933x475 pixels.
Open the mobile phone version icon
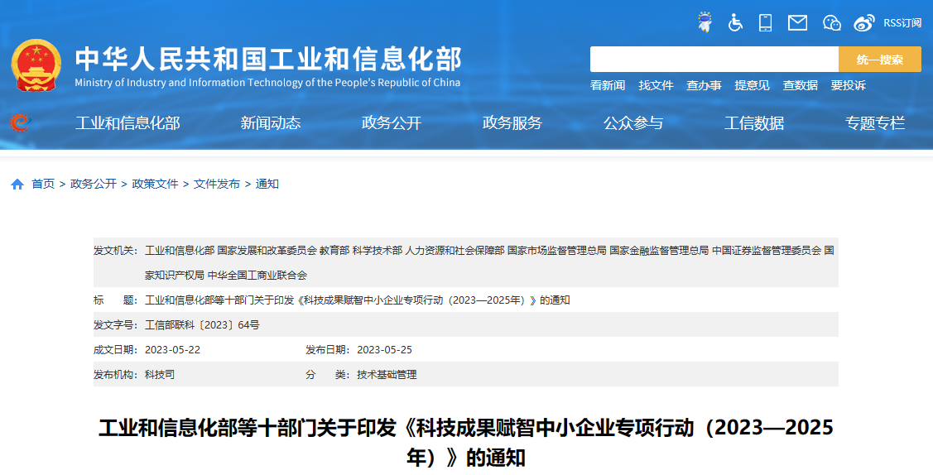(x=765, y=22)
